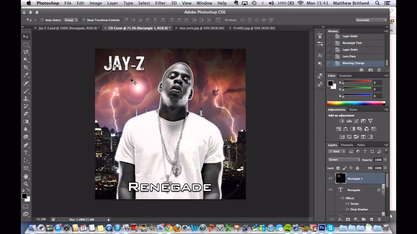
Task: Select the Rectangle shape tool
Action: 26,168
